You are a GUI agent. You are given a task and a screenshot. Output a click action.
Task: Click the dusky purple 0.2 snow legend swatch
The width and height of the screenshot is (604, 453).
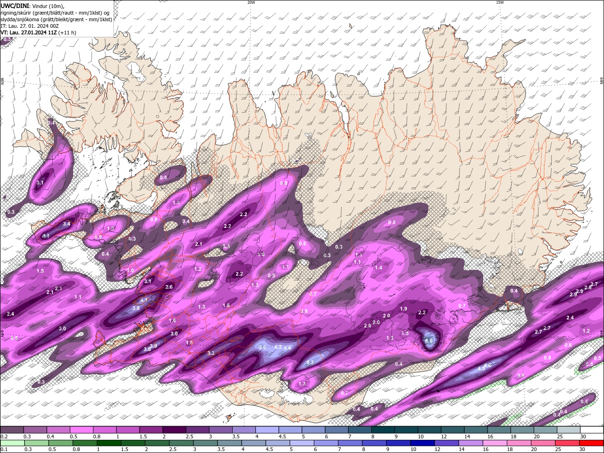pos(12,430)
